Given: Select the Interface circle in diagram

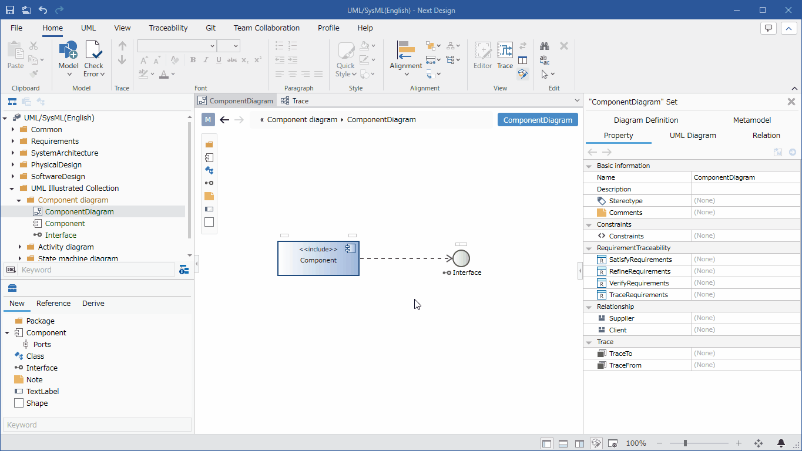Looking at the screenshot, I should tap(461, 258).
